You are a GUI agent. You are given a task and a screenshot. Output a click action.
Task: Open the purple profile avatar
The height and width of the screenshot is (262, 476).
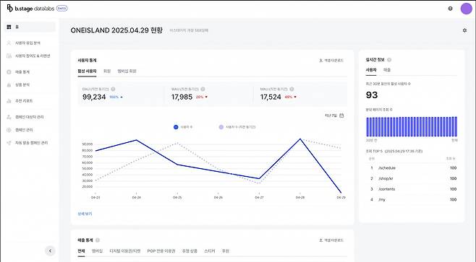coord(467,9)
